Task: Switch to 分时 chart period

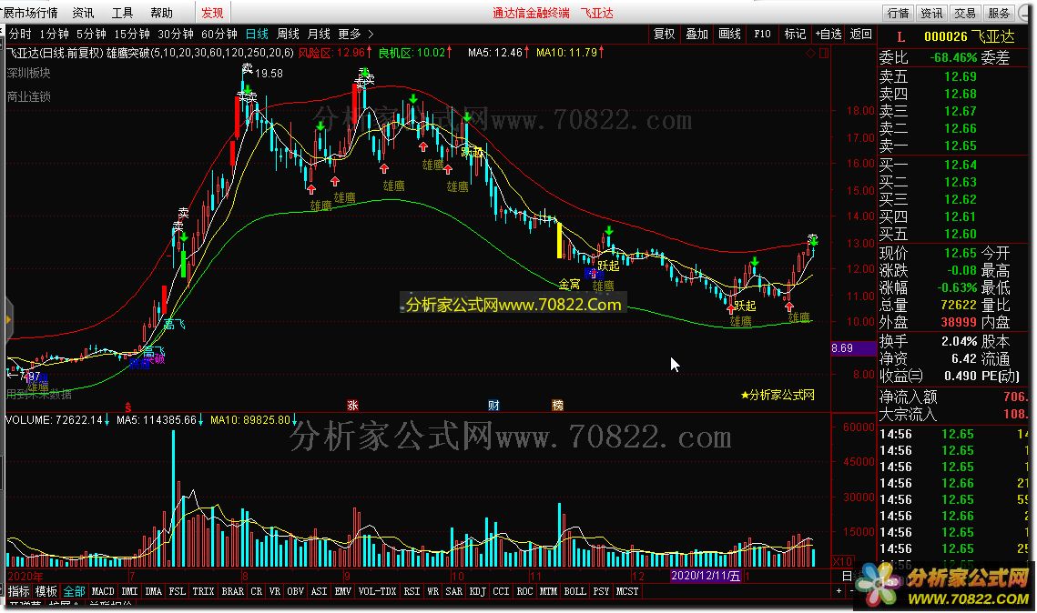Action: coord(20,34)
